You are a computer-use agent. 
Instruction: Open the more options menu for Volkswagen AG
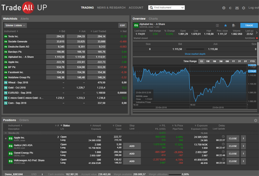[x=243, y=161]
